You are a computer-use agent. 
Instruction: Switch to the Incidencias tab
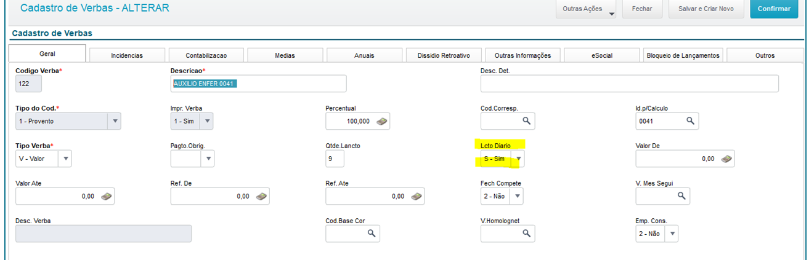pos(127,55)
